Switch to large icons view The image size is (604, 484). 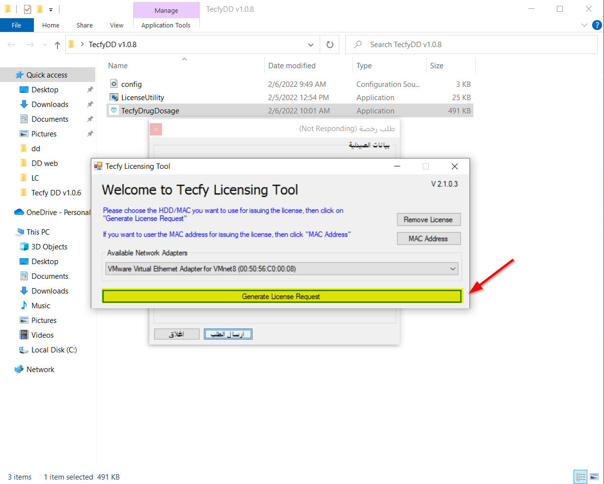click(594, 477)
